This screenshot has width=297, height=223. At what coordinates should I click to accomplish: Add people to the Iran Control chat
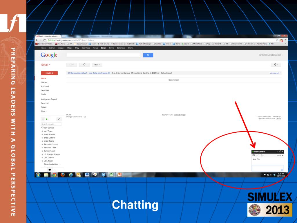[x=262, y=156]
